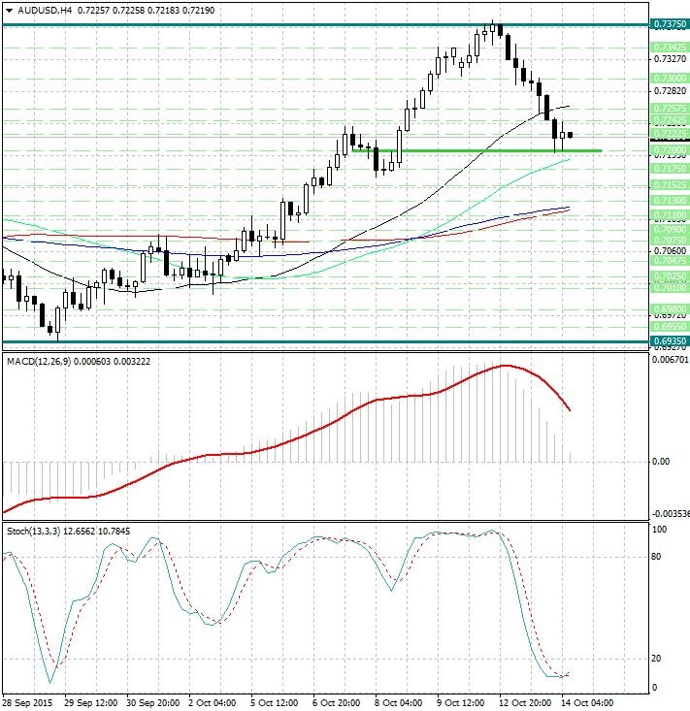Click the 6 Oct 20:00 time label
This screenshot has width=690, height=711.
(x=337, y=703)
